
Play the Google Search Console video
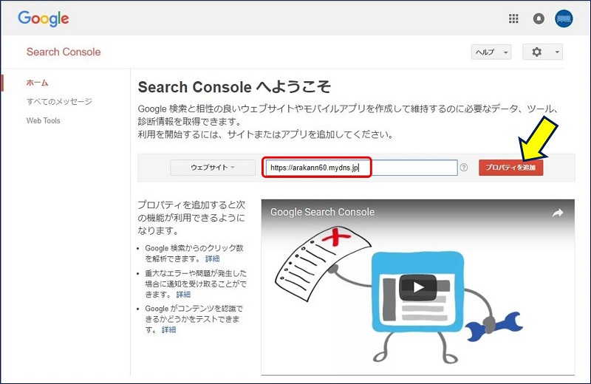coord(417,287)
